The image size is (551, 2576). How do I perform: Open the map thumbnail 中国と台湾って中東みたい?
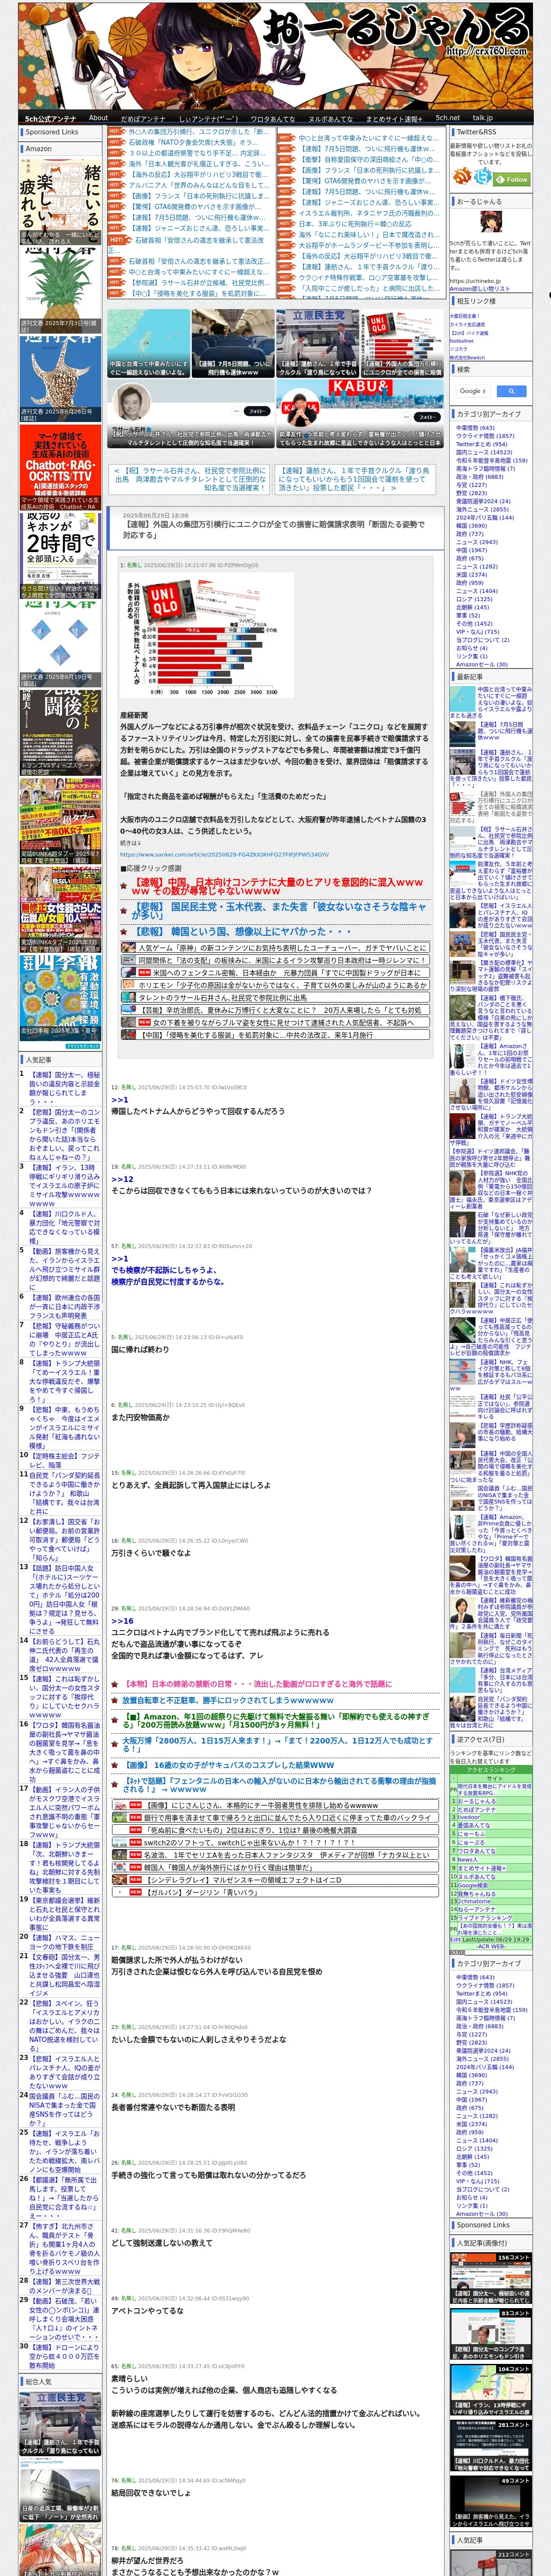click(x=148, y=342)
